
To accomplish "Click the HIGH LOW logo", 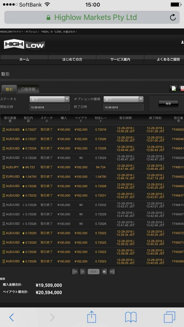I will click(24, 45).
